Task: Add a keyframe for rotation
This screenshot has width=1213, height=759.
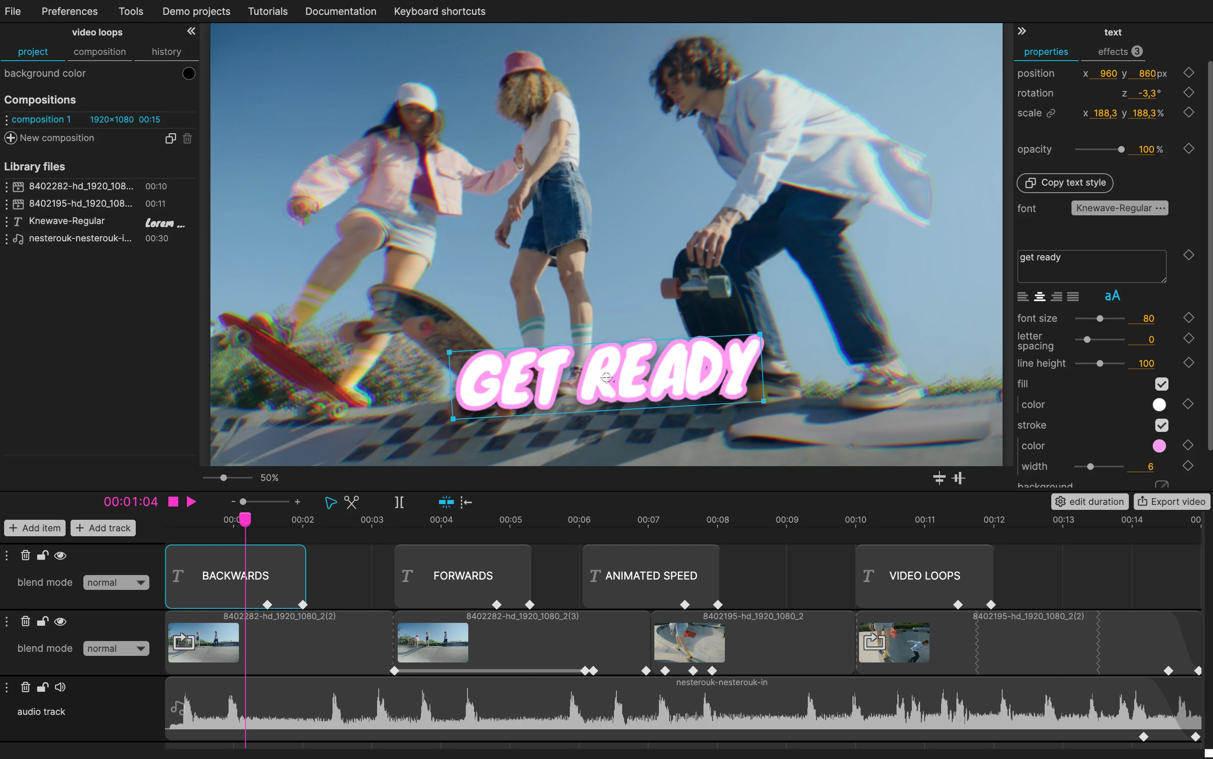Action: pos(1188,93)
